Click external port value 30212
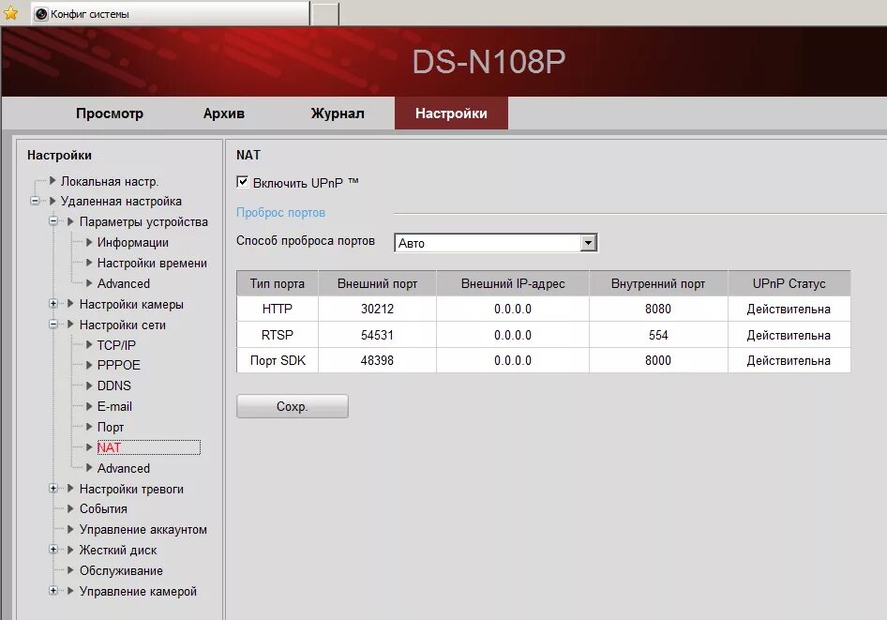Screen dimensions: 887x620 click(377, 309)
